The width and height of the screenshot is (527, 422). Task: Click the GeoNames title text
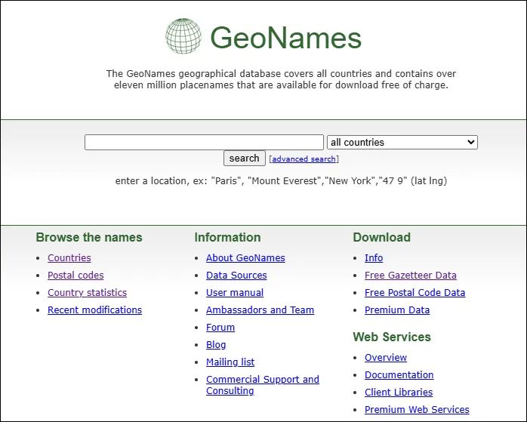tap(285, 38)
